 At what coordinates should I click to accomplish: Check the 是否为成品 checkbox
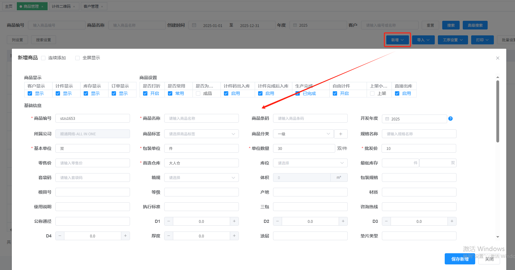[198, 93]
